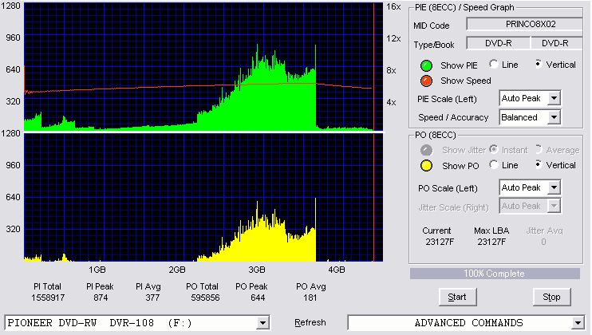
Task: Click the PO Peak value 644
Action: [258, 298]
